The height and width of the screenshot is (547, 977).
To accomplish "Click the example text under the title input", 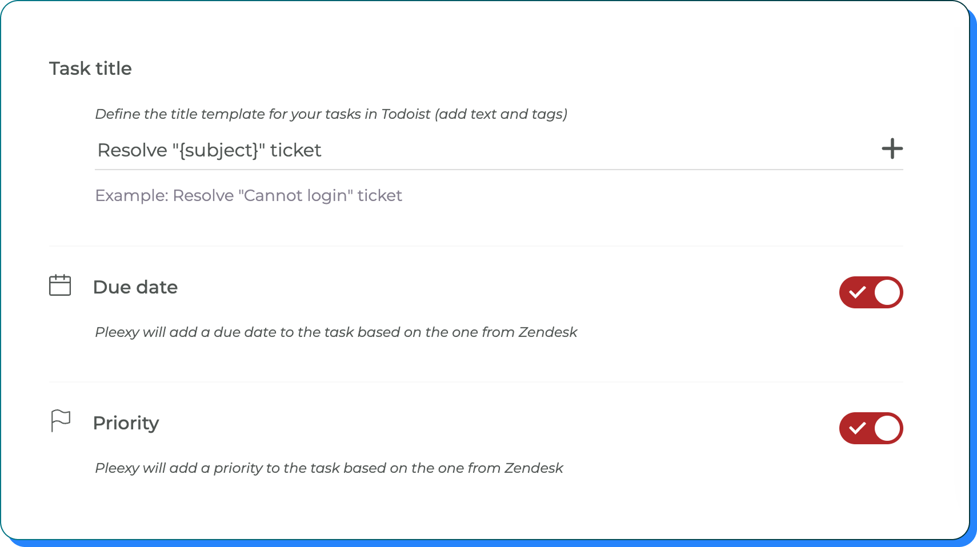I will click(x=249, y=195).
